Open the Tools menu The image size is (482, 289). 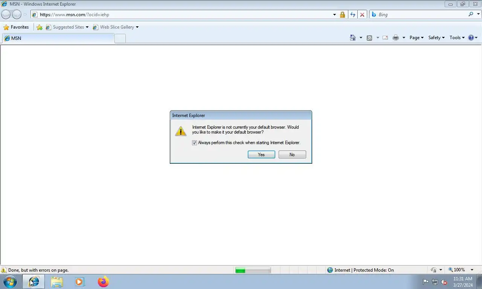(457, 38)
